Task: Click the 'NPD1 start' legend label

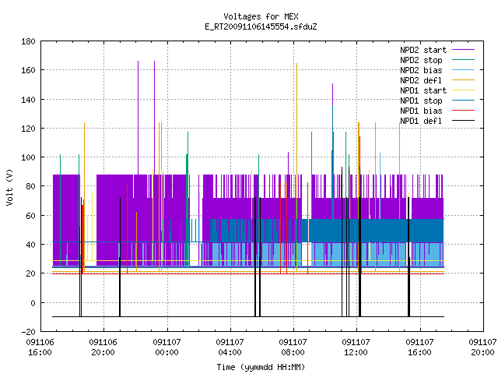Action: point(423,90)
